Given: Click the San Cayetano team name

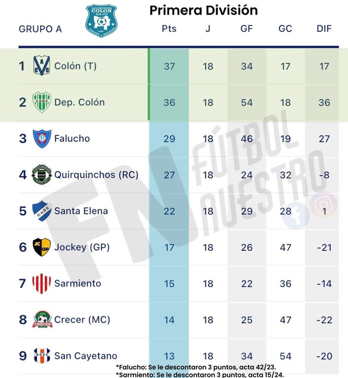Looking at the screenshot, I should (x=86, y=356).
